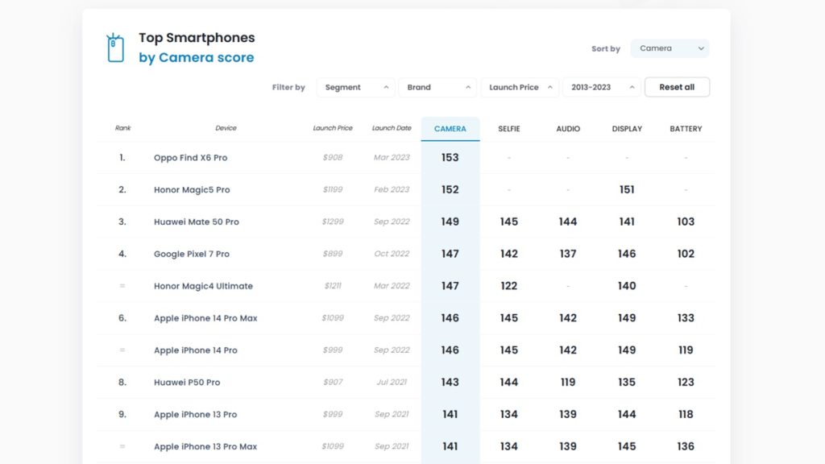Click camera score 153 for Oppo Find X6 Pro

(x=450, y=157)
